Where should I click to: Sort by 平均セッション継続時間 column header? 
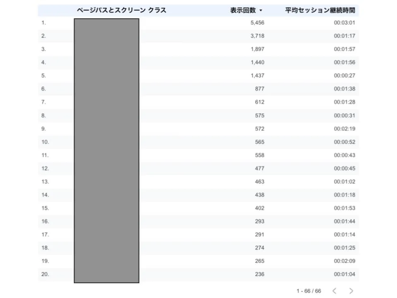point(320,10)
